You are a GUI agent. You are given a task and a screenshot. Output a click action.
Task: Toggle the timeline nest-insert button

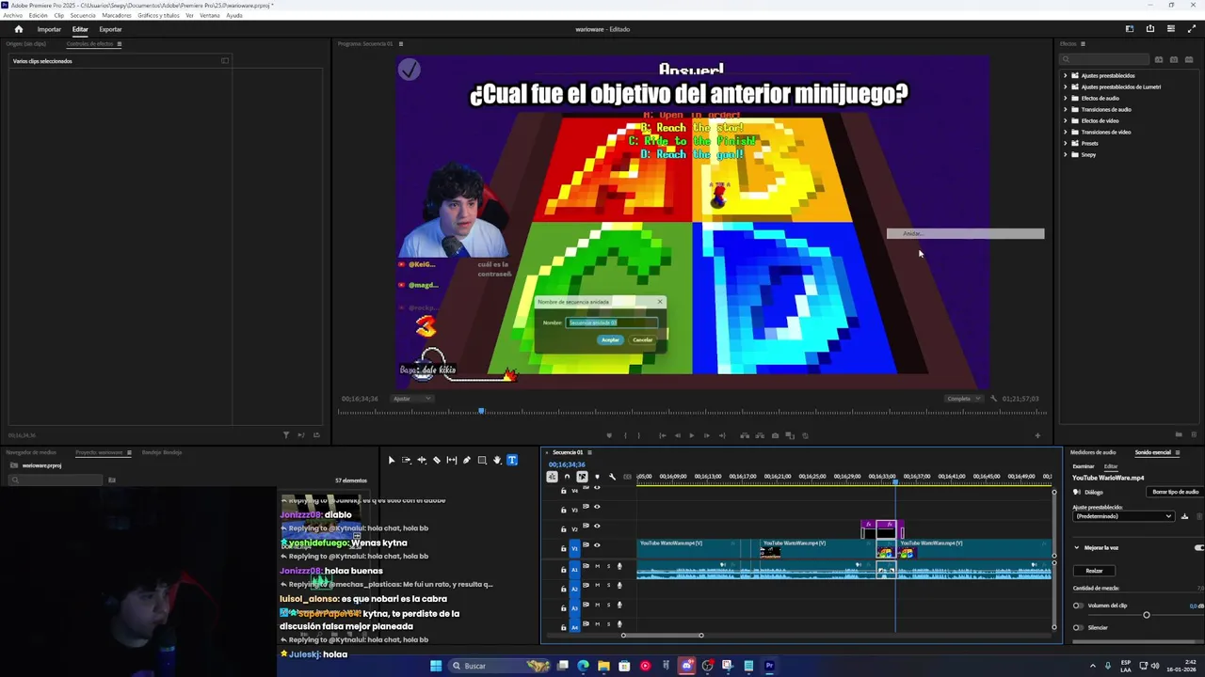[552, 477]
